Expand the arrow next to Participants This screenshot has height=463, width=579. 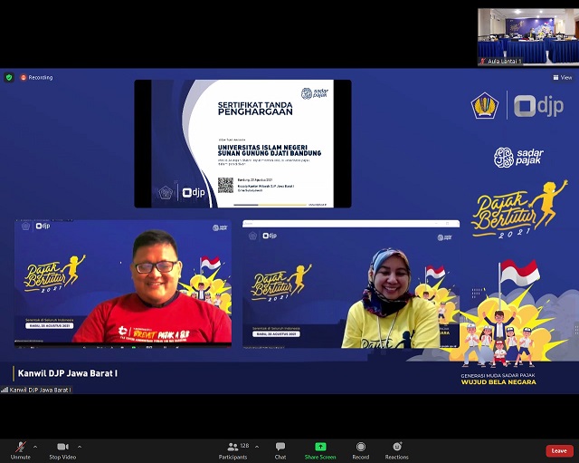[257, 447]
